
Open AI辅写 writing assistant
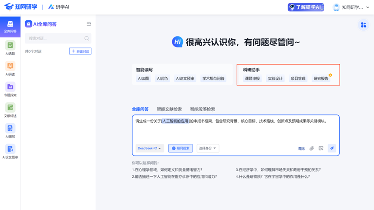pyautogui.click(x=10, y=130)
